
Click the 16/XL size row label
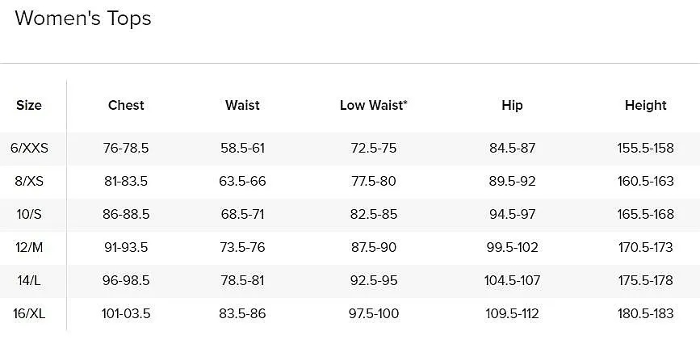[x=29, y=313]
